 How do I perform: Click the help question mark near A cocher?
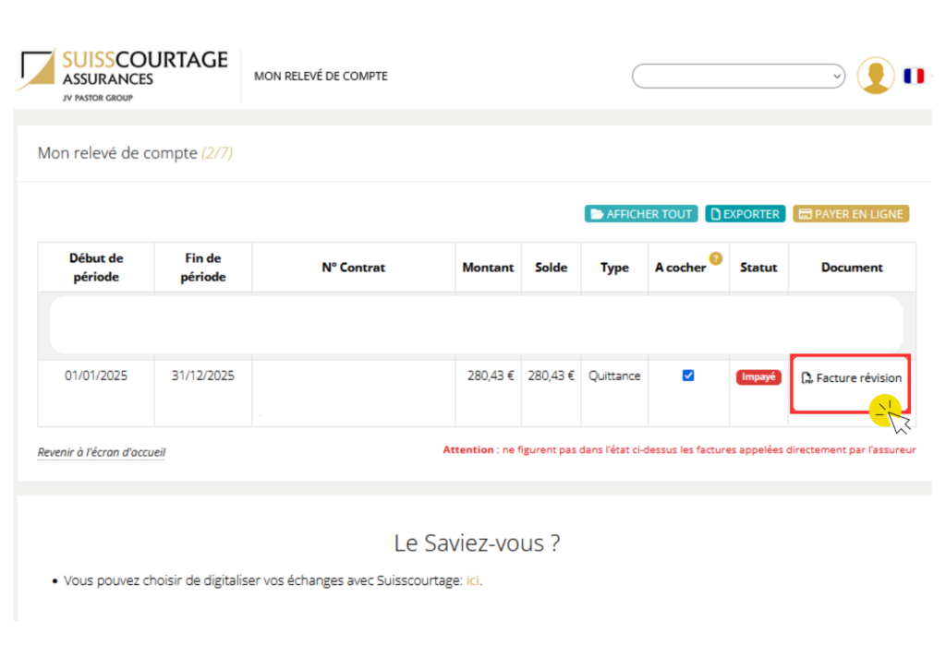(715, 258)
